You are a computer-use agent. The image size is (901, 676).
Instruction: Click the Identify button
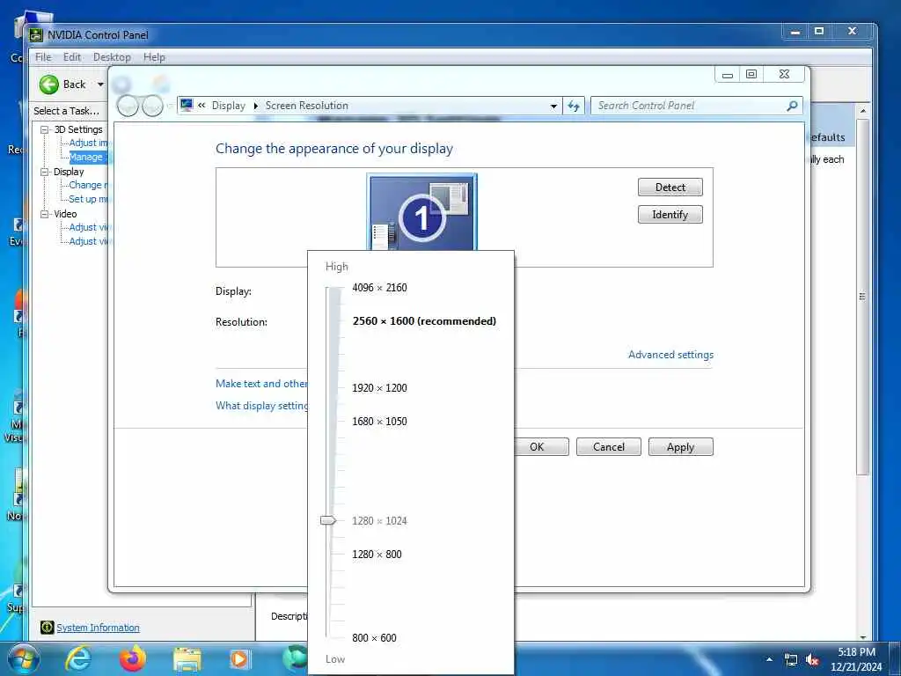click(670, 215)
